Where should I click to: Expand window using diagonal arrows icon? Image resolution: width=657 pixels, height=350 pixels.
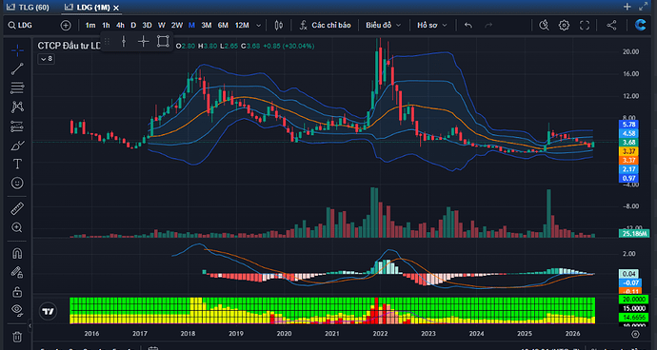pyautogui.click(x=643, y=7)
